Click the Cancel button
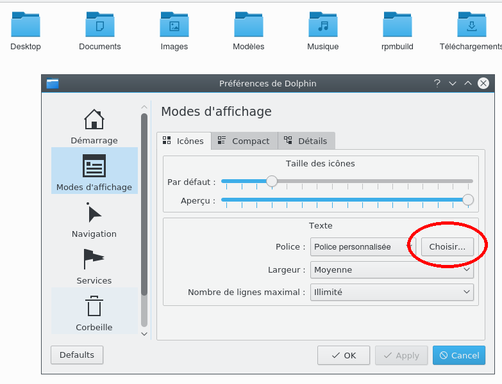The width and height of the screenshot is (502, 384). [459, 355]
